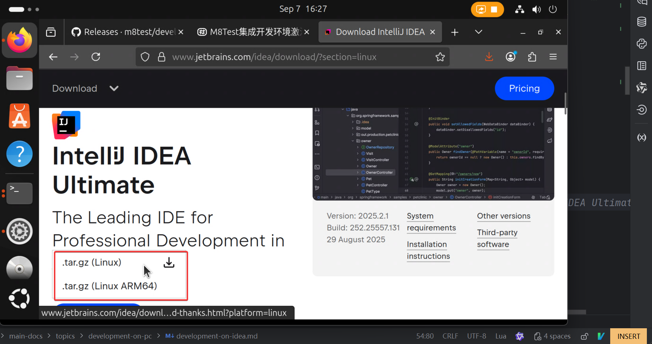The image size is (652, 344).
Task: Open Firefox hamburger application menu
Action: tap(553, 57)
